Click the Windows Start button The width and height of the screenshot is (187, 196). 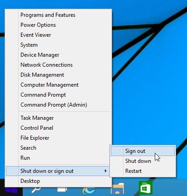click(11, 190)
